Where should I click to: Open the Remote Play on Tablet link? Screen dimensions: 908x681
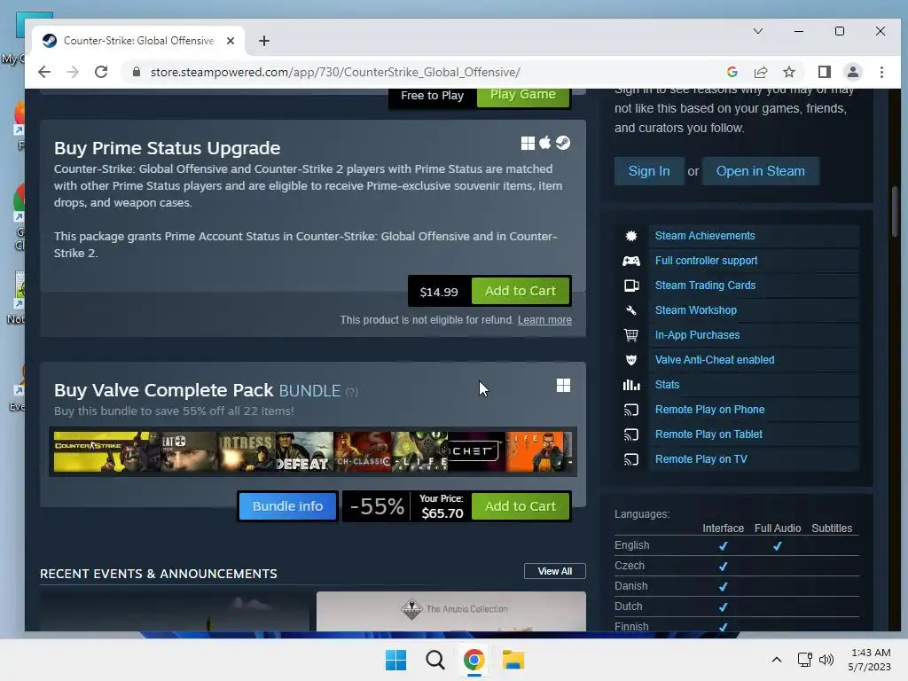pos(708,434)
